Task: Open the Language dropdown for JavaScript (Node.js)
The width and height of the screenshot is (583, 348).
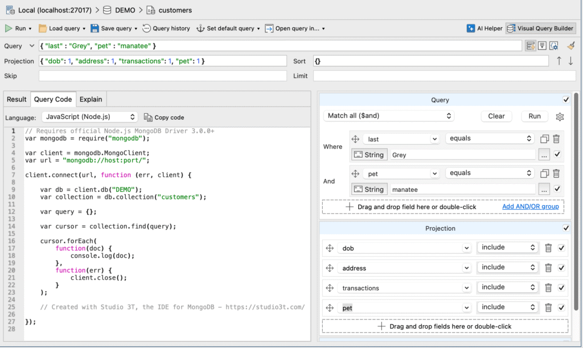Action: pos(90,117)
